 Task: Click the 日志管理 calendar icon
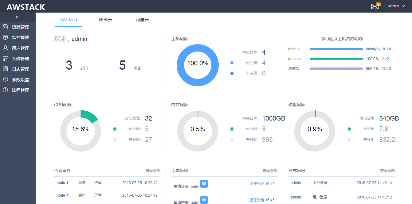click(5, 69)
